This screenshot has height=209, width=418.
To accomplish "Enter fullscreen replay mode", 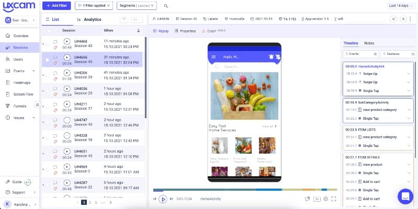I will [333, 199].
